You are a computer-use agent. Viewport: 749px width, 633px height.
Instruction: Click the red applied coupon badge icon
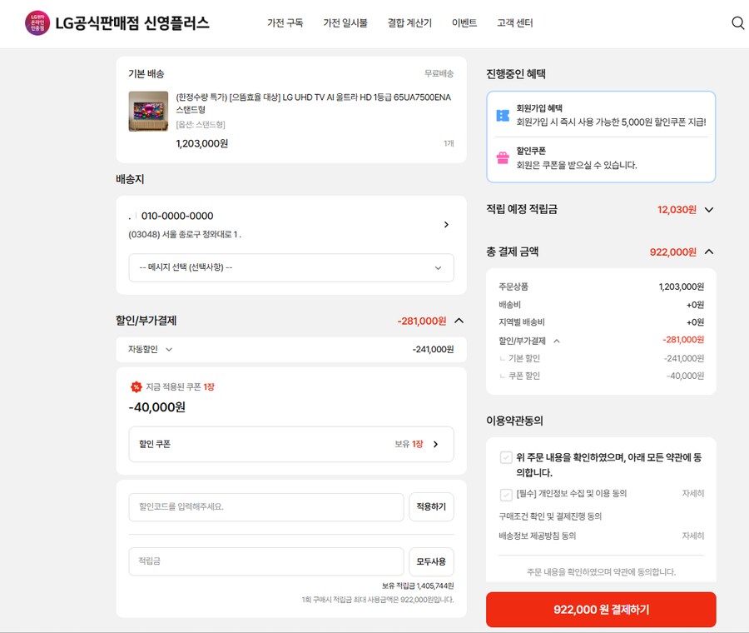136,386
